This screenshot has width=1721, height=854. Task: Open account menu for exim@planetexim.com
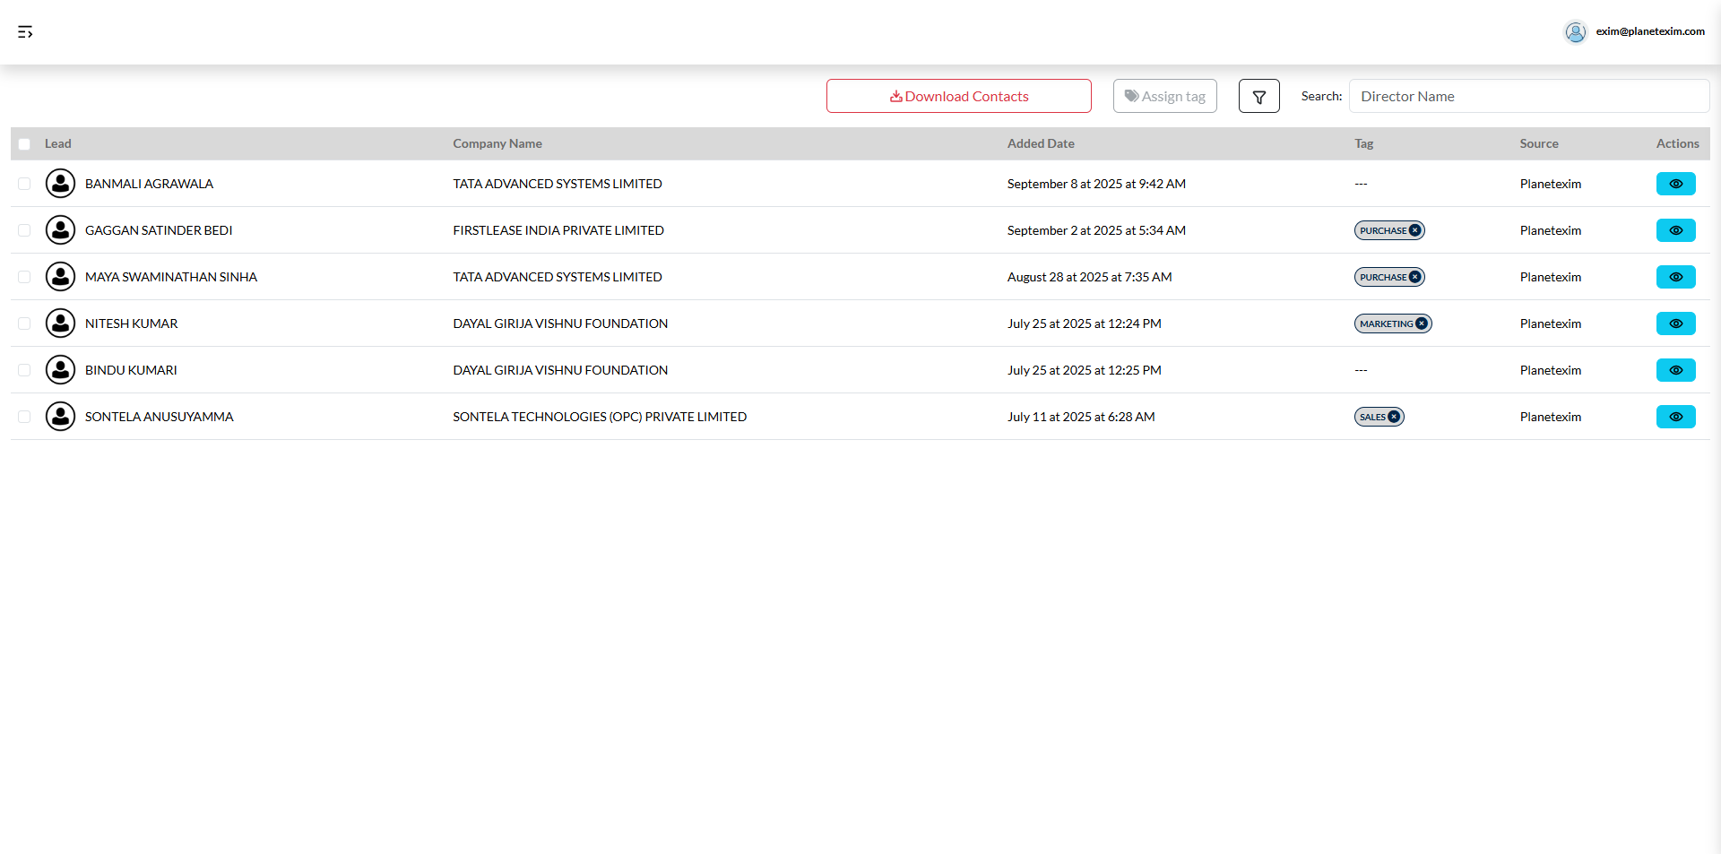click(x=1649, y=31)
